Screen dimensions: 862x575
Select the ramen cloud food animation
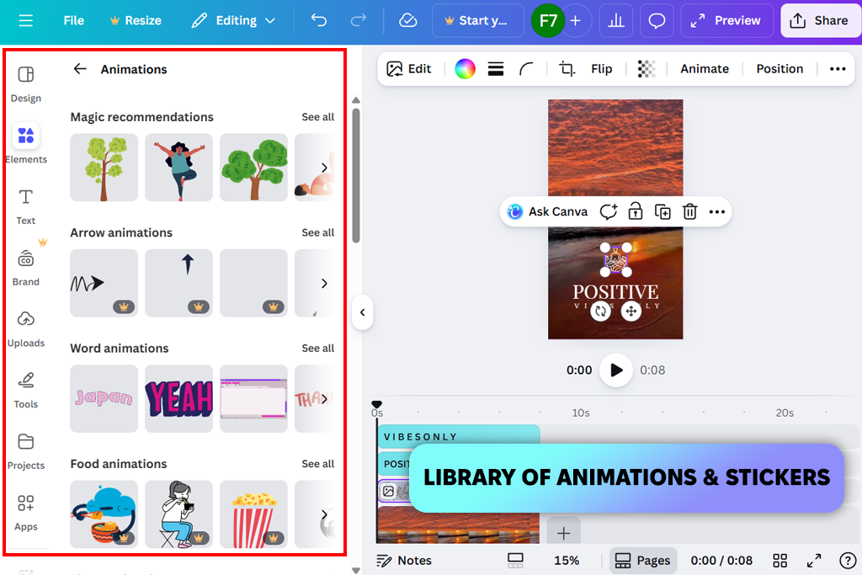(x=104, y=514)
